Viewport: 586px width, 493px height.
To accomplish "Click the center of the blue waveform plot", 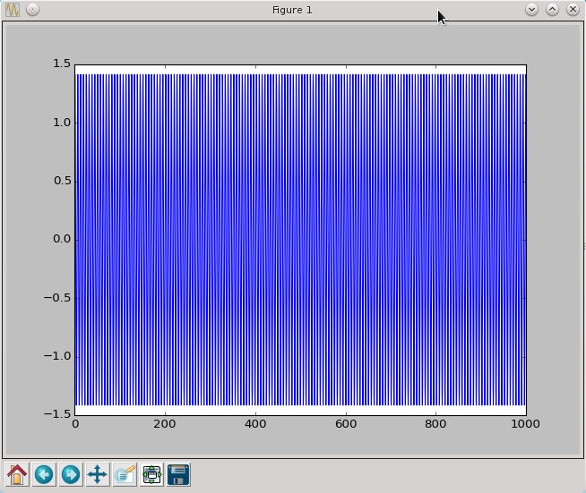I will tap(300, 239).
